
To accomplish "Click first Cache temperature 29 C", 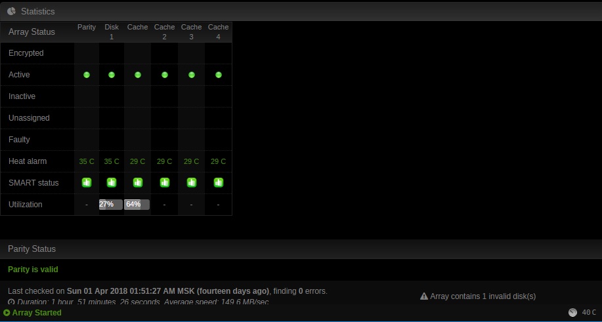I will point(137,162).
